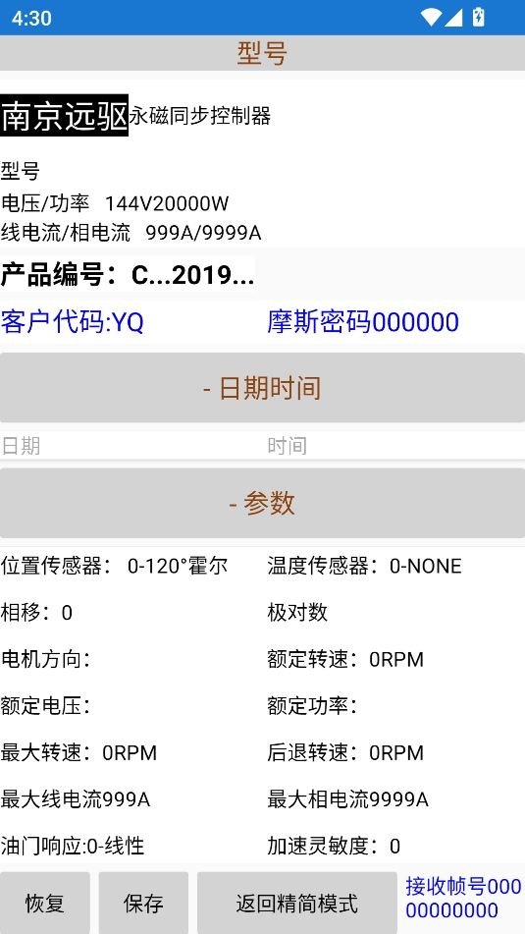Viewport: 525px width, 934px height.
Task: Open the 油门响应 0-线性 selector
Action: tap(73, 846)
